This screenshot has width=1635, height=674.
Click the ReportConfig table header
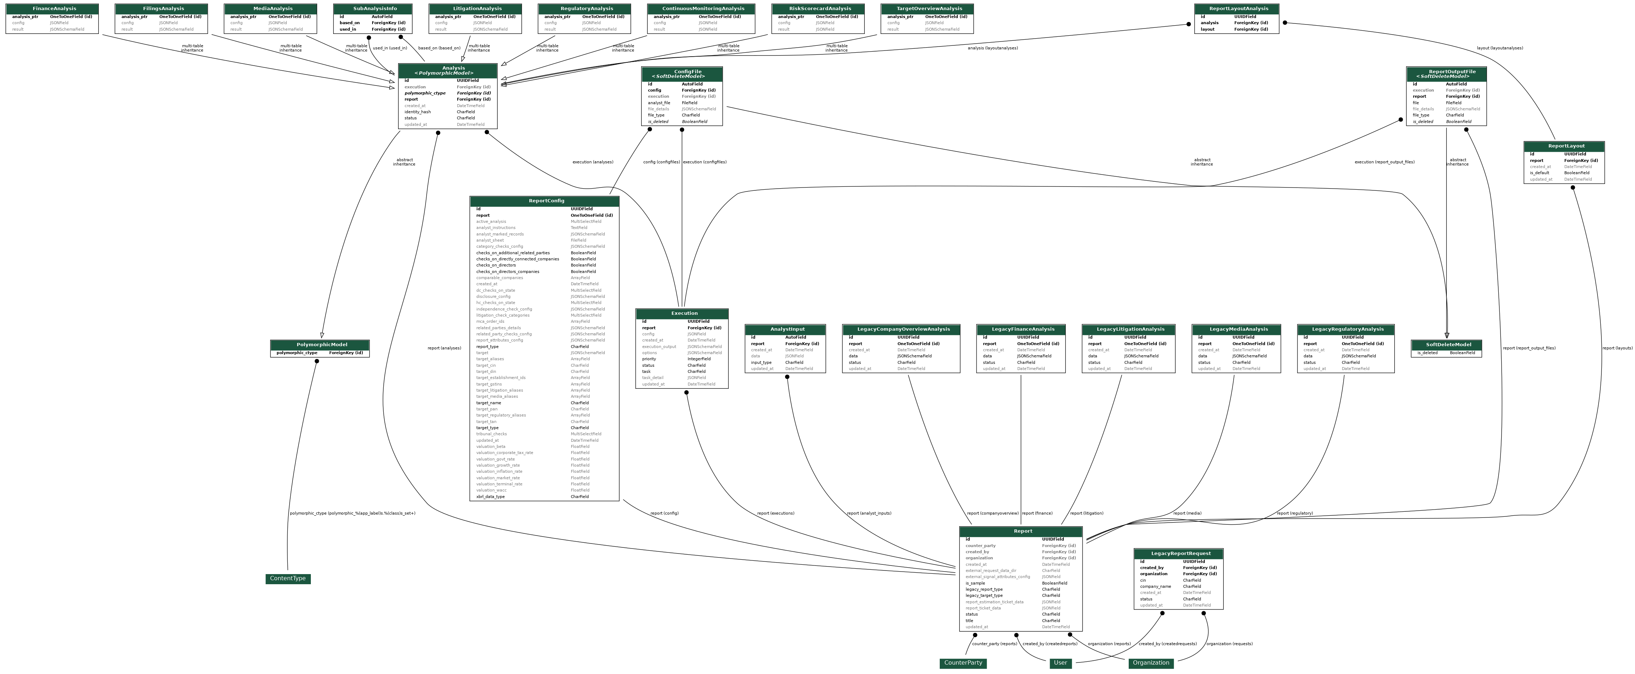point(546,201)
